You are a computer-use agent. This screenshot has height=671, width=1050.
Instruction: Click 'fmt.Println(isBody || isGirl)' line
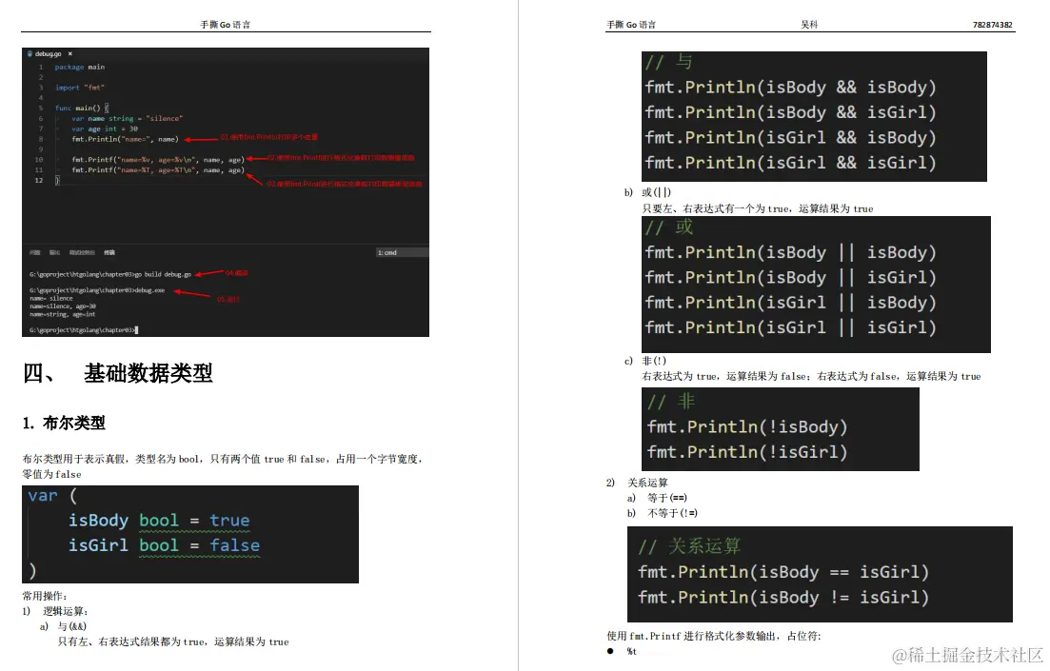click(x=790, y=277)
